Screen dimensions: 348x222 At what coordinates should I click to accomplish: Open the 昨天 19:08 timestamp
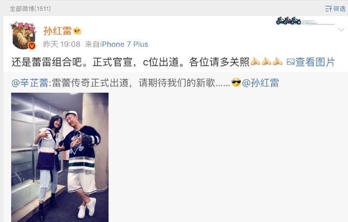tap(61, 44)
